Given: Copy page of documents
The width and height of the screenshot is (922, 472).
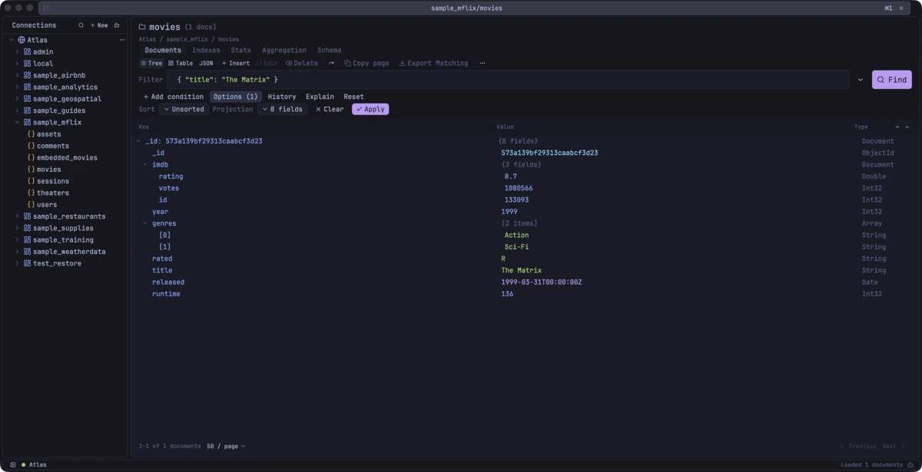Looking at the screenshot, I should click(366, 64).
